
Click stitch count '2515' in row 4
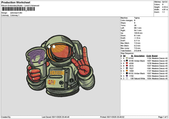(x=131, y=66)
